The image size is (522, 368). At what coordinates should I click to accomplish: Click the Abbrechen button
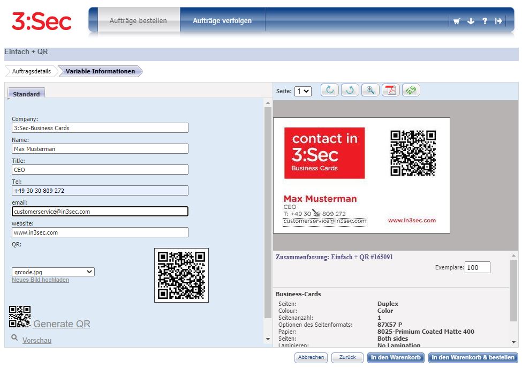tap(311, 357)
